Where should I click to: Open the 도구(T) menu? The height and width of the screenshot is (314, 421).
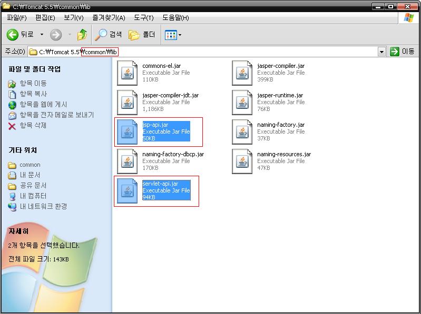click(x=144, y=18)
